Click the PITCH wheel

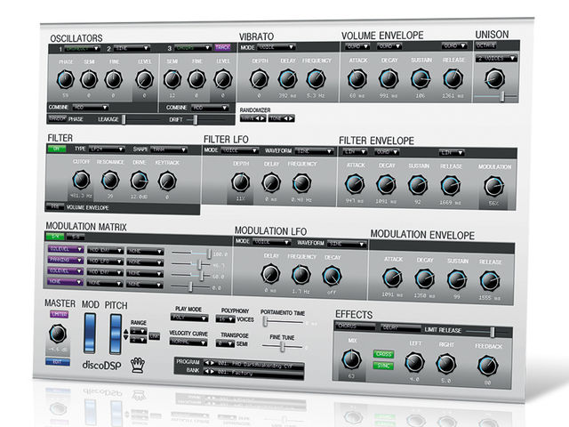[116, 334]
